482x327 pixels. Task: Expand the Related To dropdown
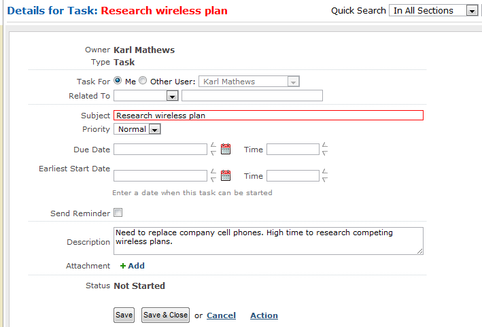tap(146, 96)
